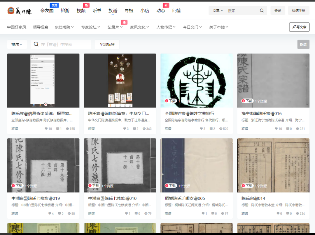315x235 pixels.
Task: Click the download badge on 陈氏宗谱014 thumbnail
Action: pos(247,186)
